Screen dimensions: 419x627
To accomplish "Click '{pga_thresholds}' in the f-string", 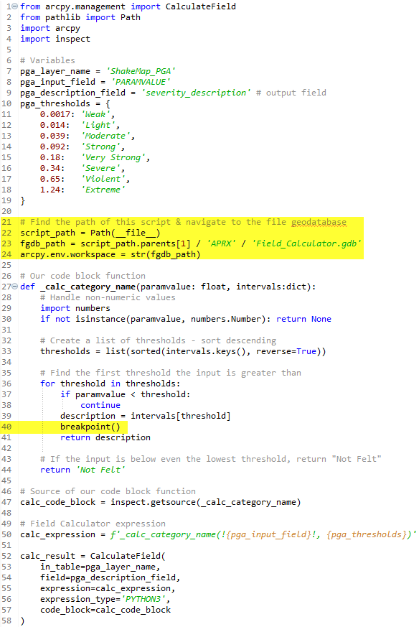I will click(x=367, y=534).
